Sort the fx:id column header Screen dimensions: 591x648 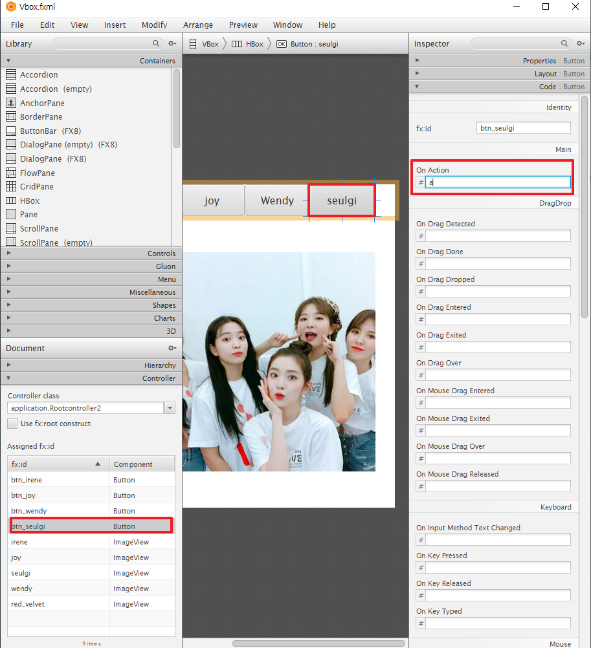pyautogui.click(x=58, y=464)
